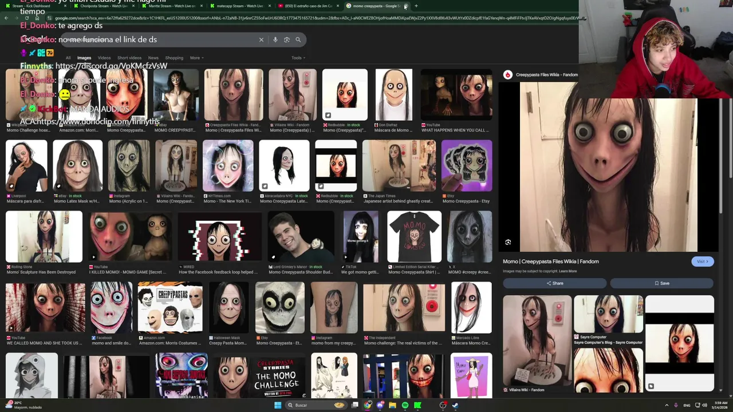Open Mercado Libre mask thumbnail
This screenshot has width=733, height=412.
tap(471, 308)
